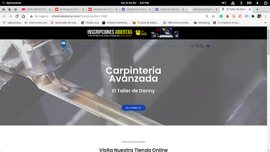This screenshot has width=270, height=152.
Task: Switch to Introducción al De… tab
Action: 103,9
